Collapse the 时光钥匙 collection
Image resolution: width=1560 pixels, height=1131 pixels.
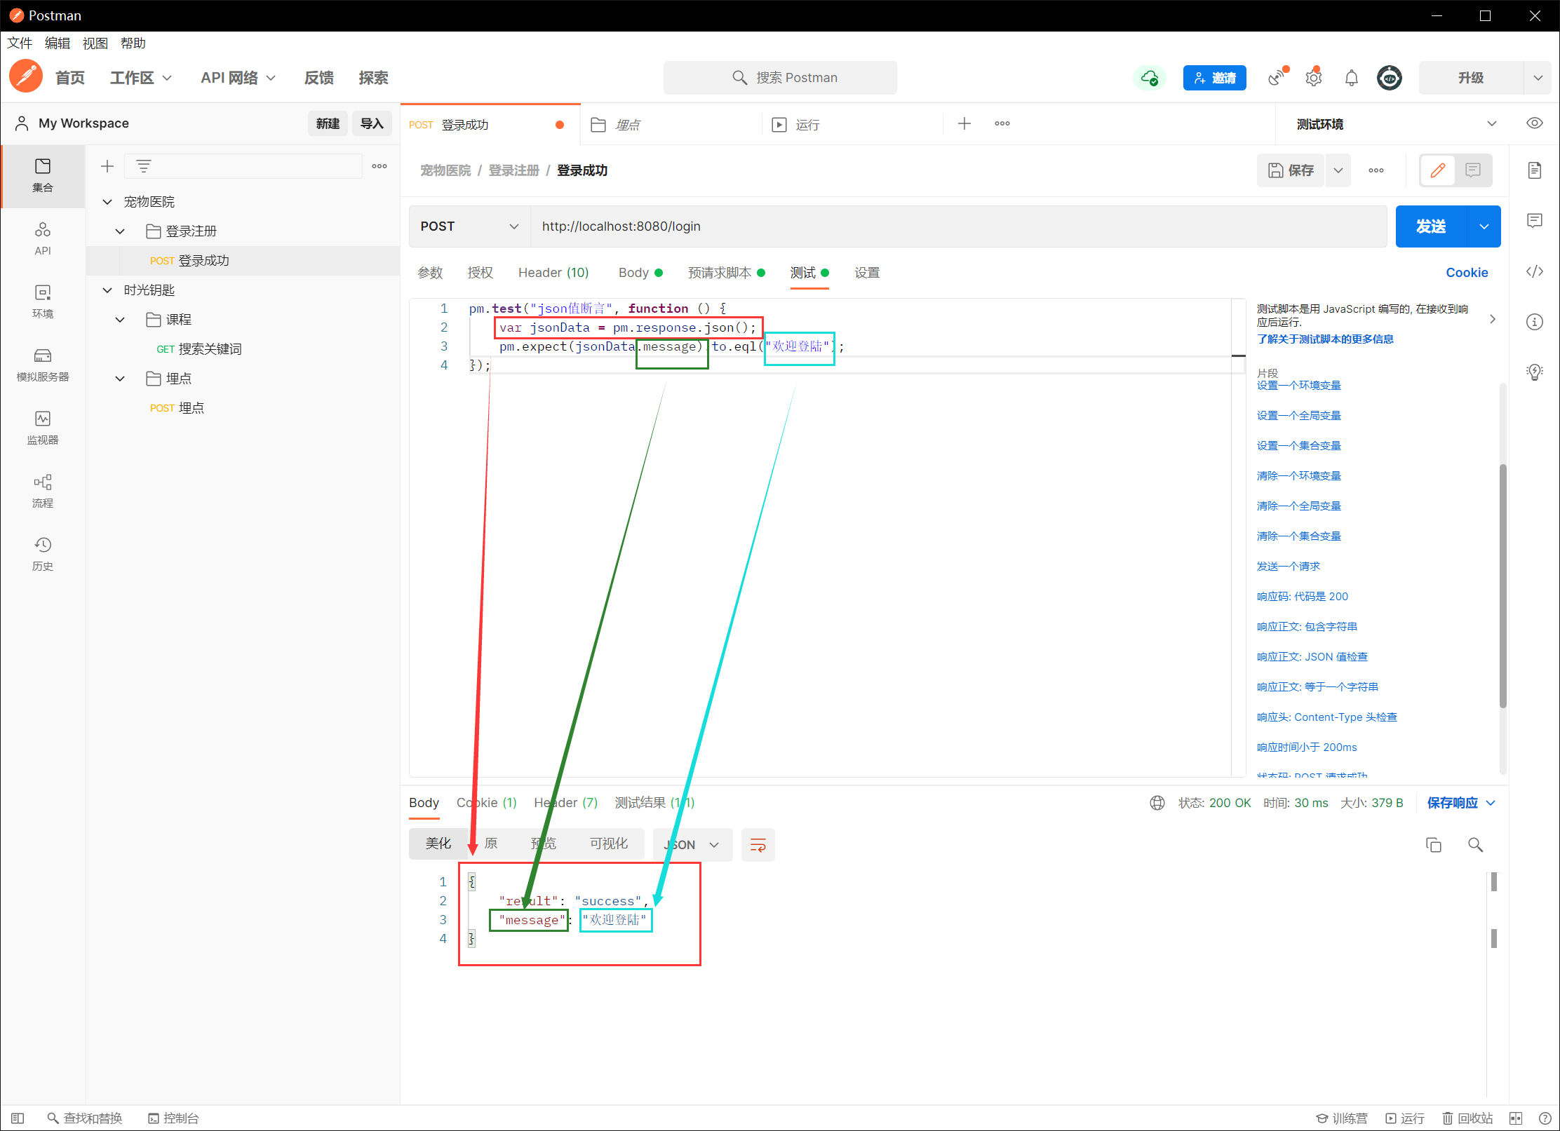(x=107, y=290)
